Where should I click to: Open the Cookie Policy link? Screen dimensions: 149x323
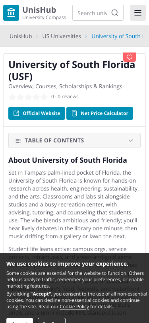pyautogui.click(x=74, y=307)
